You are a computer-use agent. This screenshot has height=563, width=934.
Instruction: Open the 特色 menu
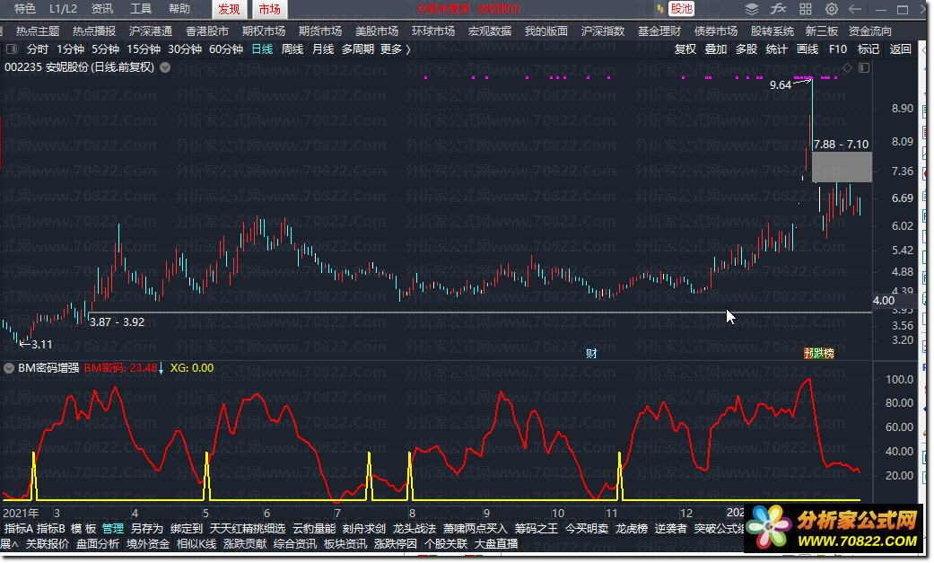[25, 9]
